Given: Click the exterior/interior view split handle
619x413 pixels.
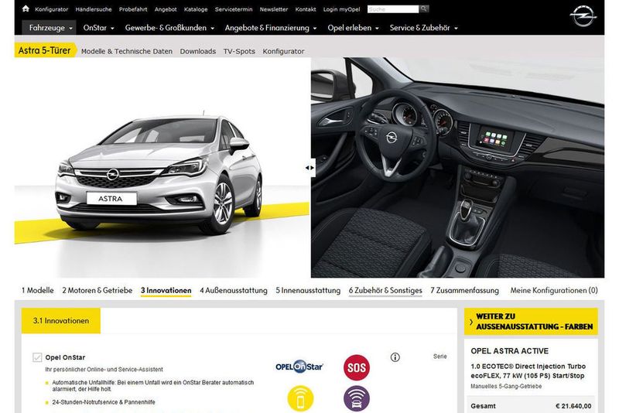Looking at the screenshot, I should 310,168.
